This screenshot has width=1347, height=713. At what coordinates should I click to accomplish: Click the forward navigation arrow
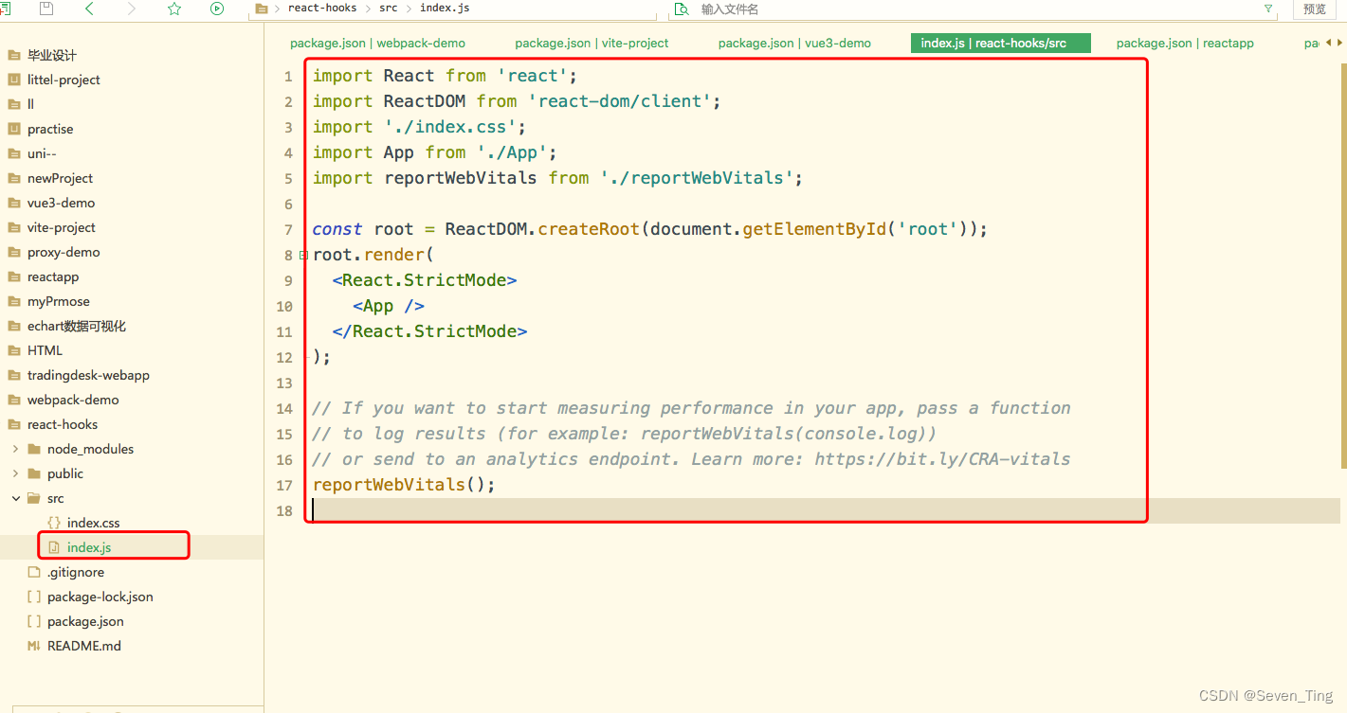click(x=131, y=9)
